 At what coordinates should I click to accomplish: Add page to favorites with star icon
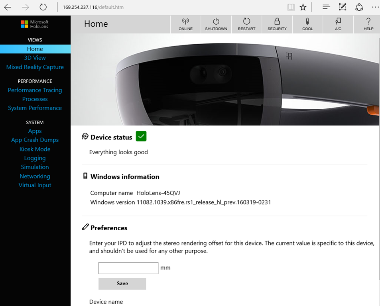[x=303, y=7]
